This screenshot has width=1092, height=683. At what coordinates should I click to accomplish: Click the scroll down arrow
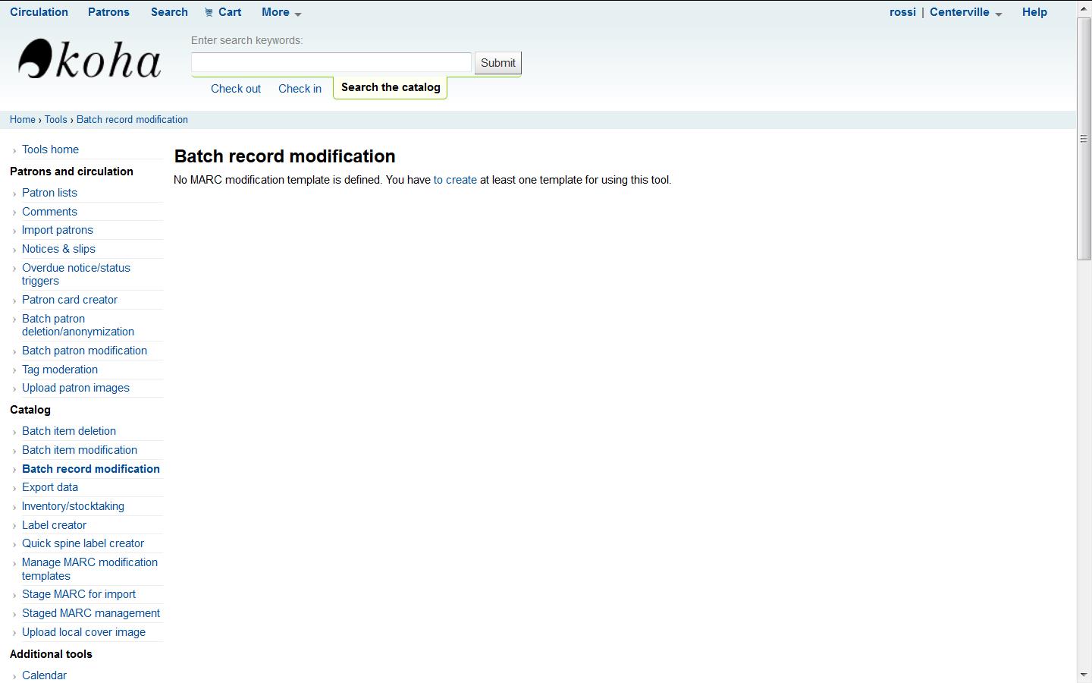[1084, 675]
